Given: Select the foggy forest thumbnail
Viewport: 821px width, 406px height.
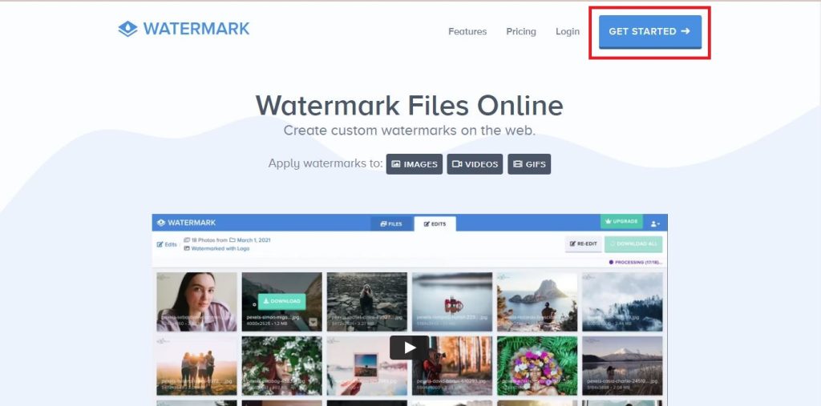Looking at the screenshot, I should click(622, 301).
